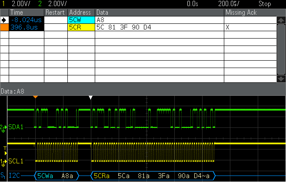Select the Restart column header

(x=55, y=13)
